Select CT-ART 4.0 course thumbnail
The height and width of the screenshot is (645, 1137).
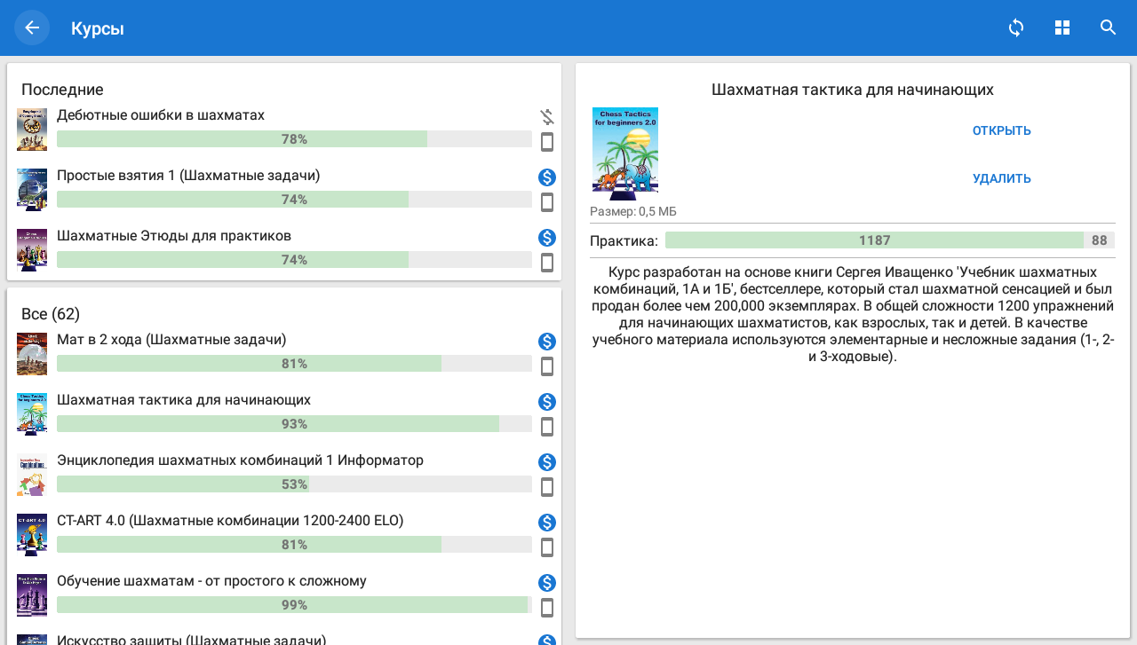click(32, 535)
